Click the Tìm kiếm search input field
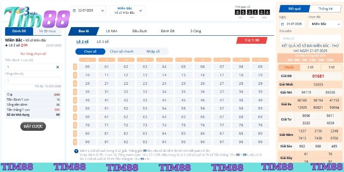 coord(310,38)
